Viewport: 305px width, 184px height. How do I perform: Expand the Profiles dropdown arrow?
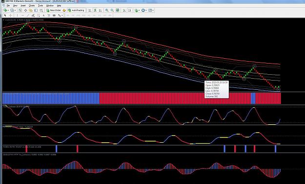pyautogui.click(x=15, y=10)
